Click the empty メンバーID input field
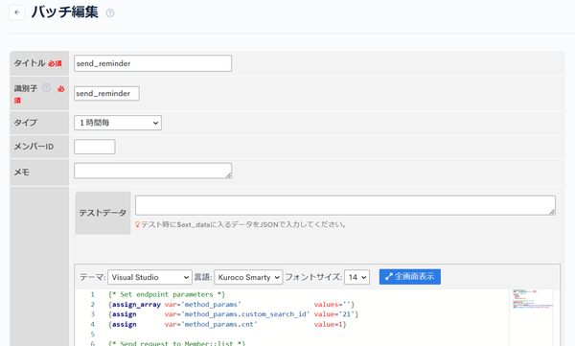This screenshot has height=346, width=575. [95, 147]
